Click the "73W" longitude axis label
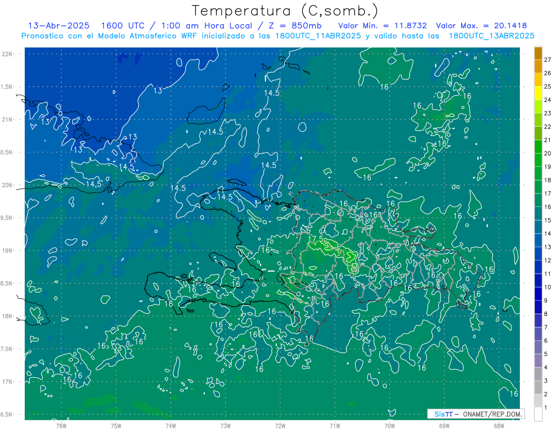Viewport: 560px width, 432px height. click(225, 425)
